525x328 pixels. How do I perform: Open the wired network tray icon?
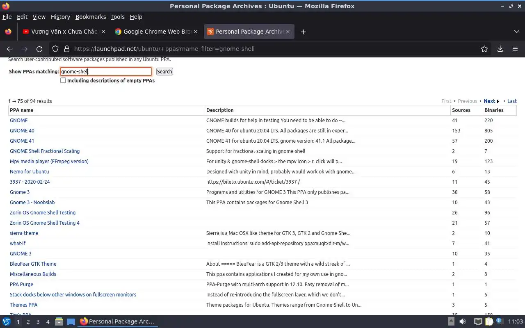(478, 321)
